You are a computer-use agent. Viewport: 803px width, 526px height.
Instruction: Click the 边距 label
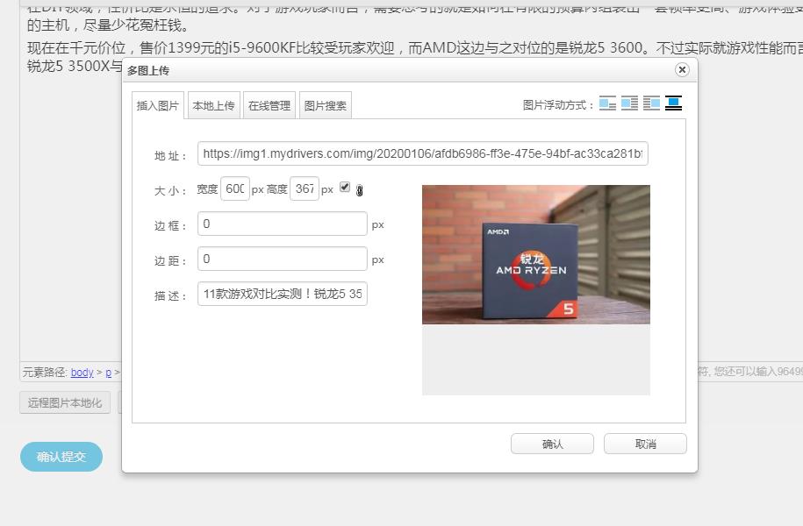click(170, 261)
